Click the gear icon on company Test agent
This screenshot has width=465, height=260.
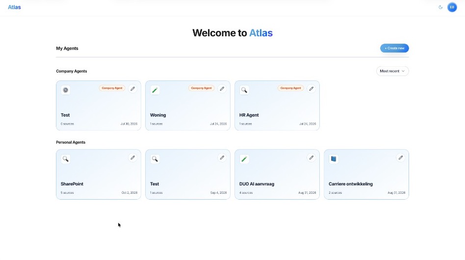coord(66,90)
